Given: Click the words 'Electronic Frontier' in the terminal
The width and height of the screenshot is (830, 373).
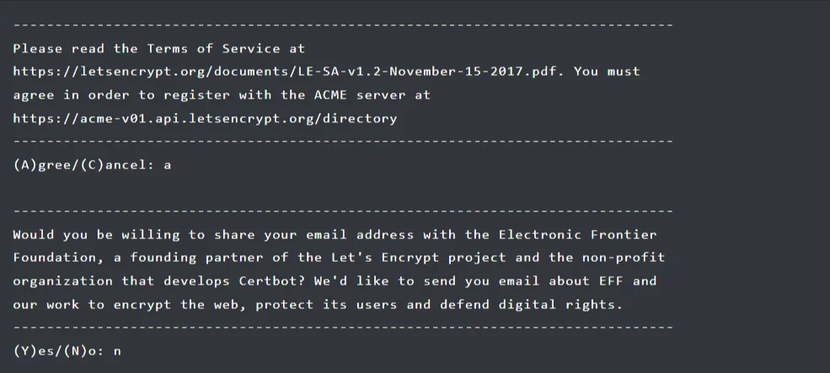Looking at the screenshot, I should [577, 234].
